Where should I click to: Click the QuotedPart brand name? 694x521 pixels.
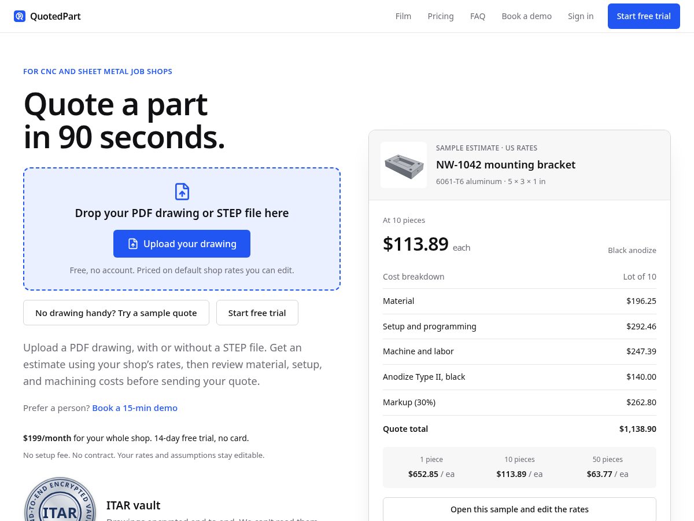click(56, 16)
